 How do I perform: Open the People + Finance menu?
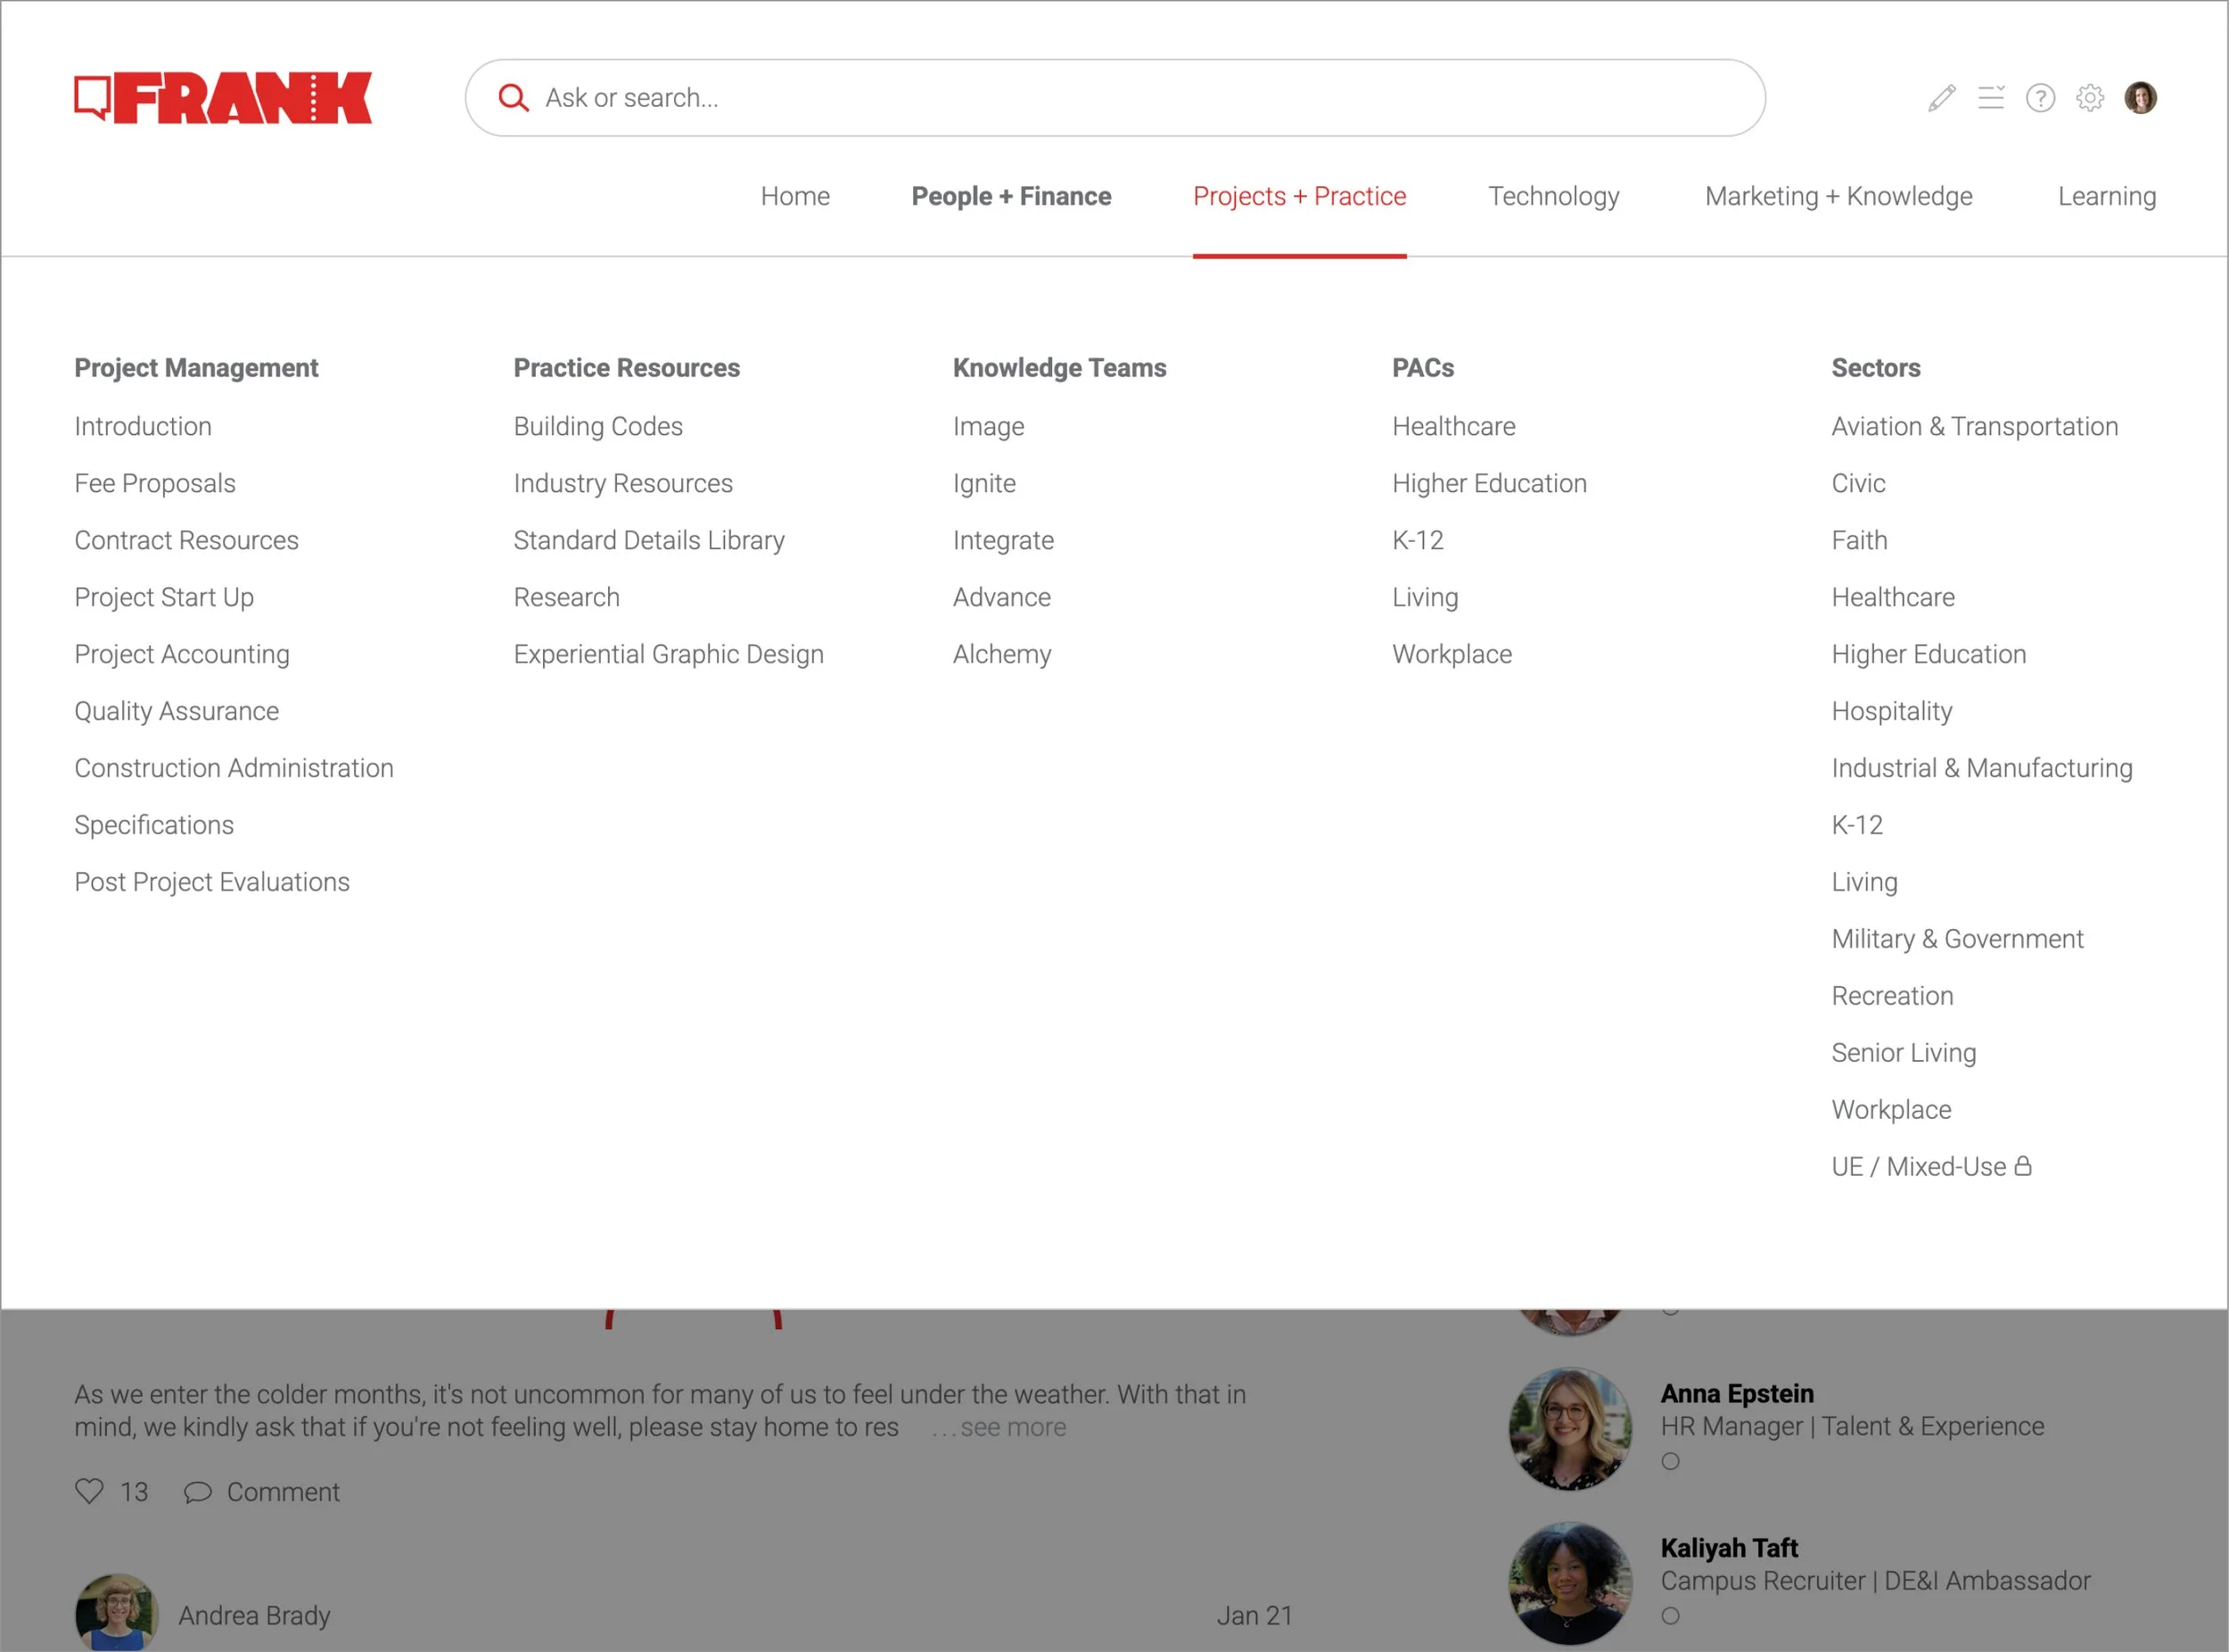[1010, 196]
